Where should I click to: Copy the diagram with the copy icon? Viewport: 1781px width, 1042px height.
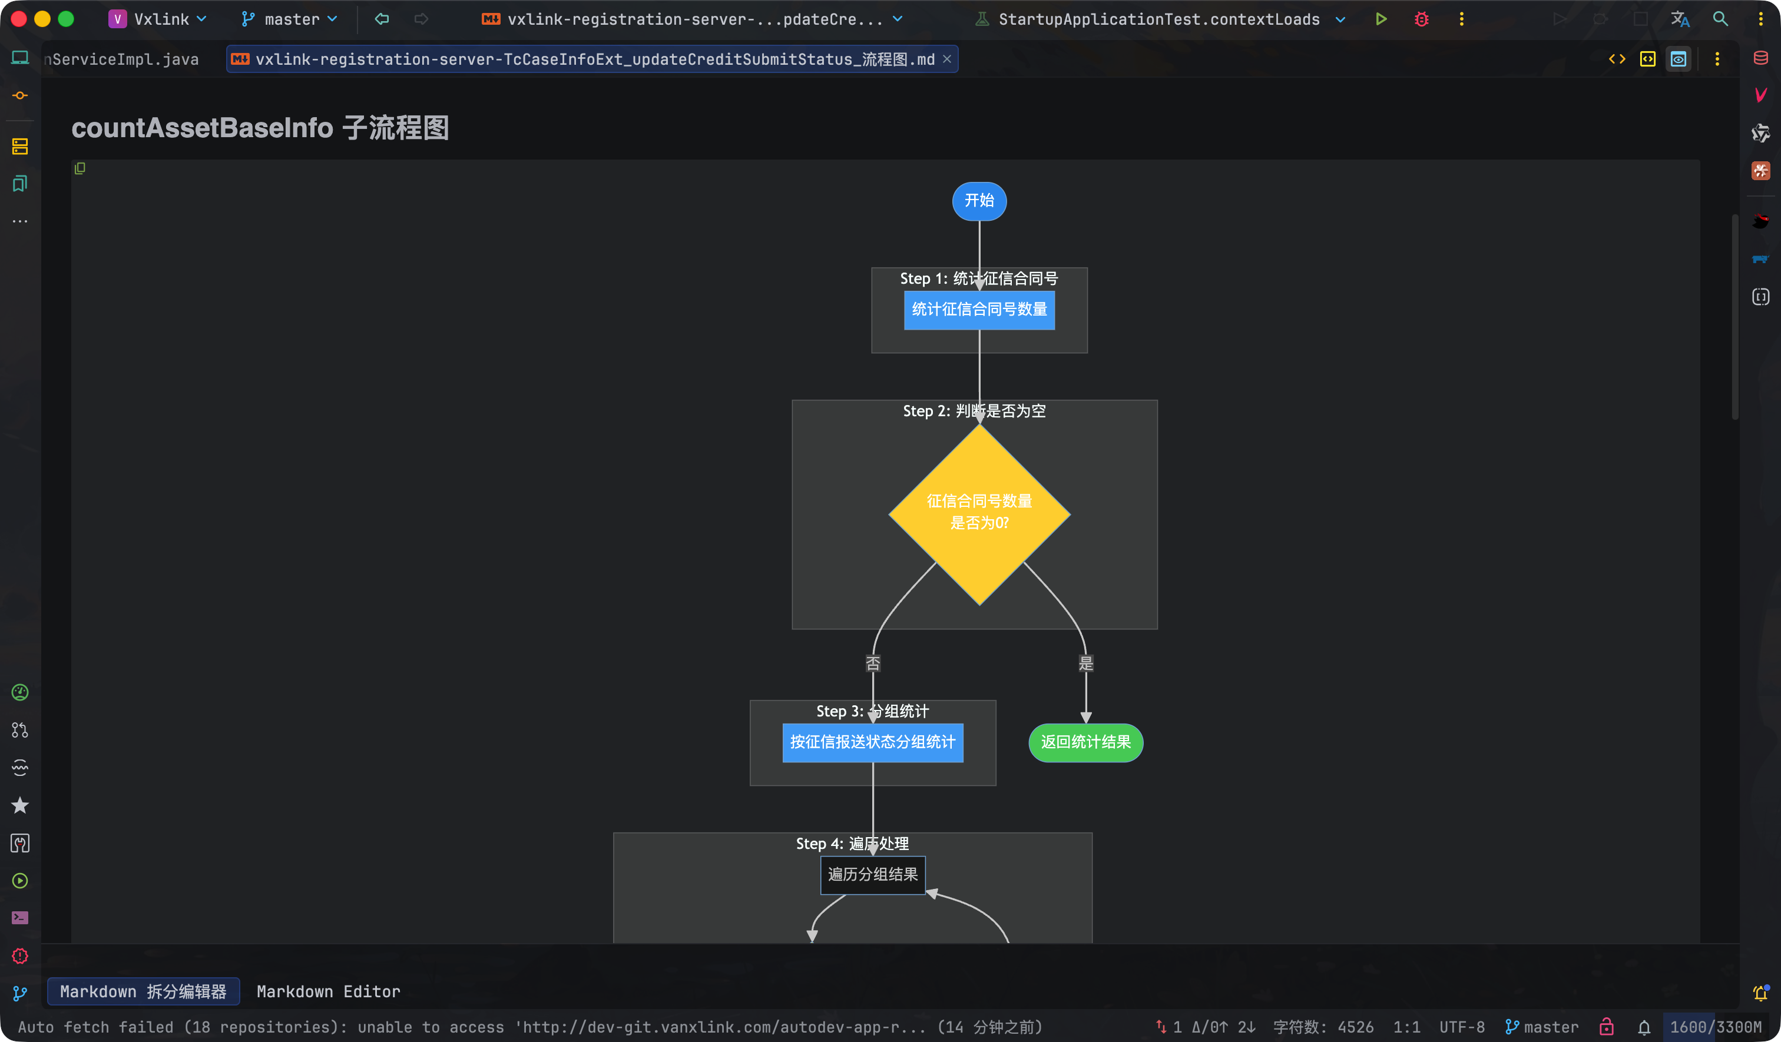pos(80,168)
